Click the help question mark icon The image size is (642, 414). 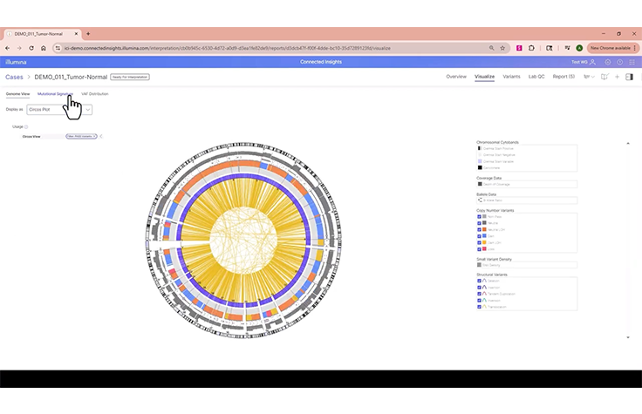coord(620,62)
